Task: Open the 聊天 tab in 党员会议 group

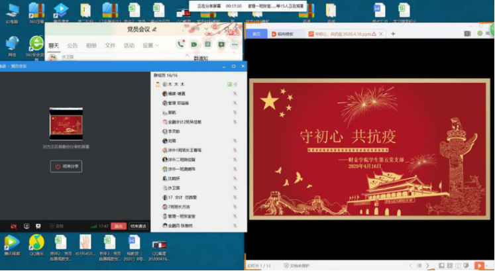Action: tap(54, 46)
